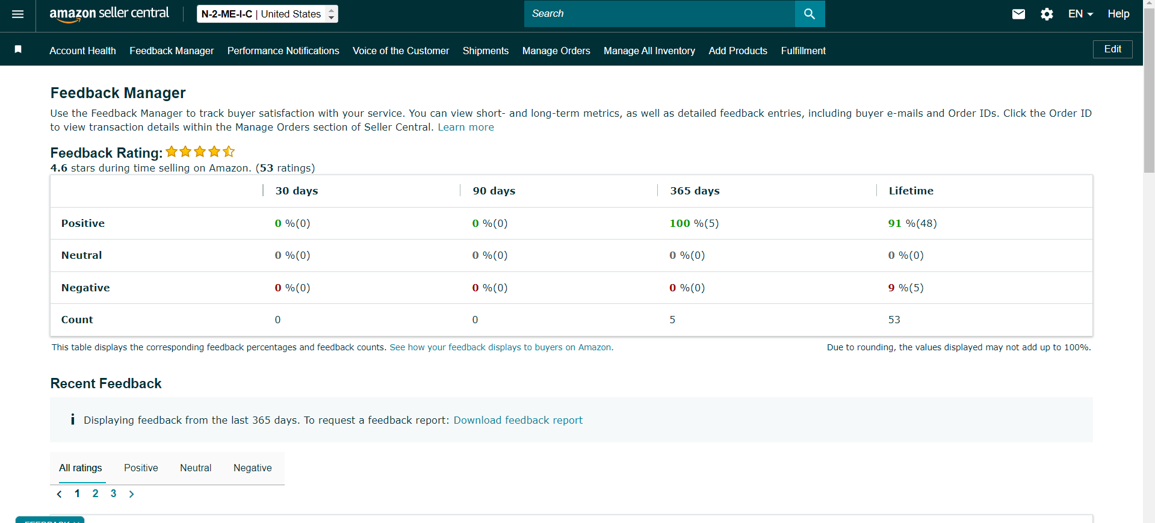
Task: Open the mail messages icon
Action: click(x=1018, y=14)
